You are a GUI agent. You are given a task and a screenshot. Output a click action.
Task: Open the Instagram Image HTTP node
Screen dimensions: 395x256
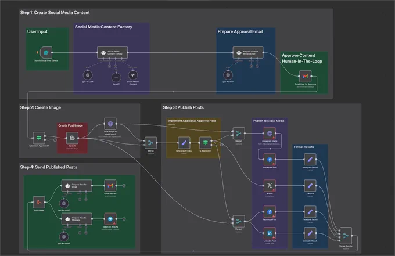click(x=270, y=134)
